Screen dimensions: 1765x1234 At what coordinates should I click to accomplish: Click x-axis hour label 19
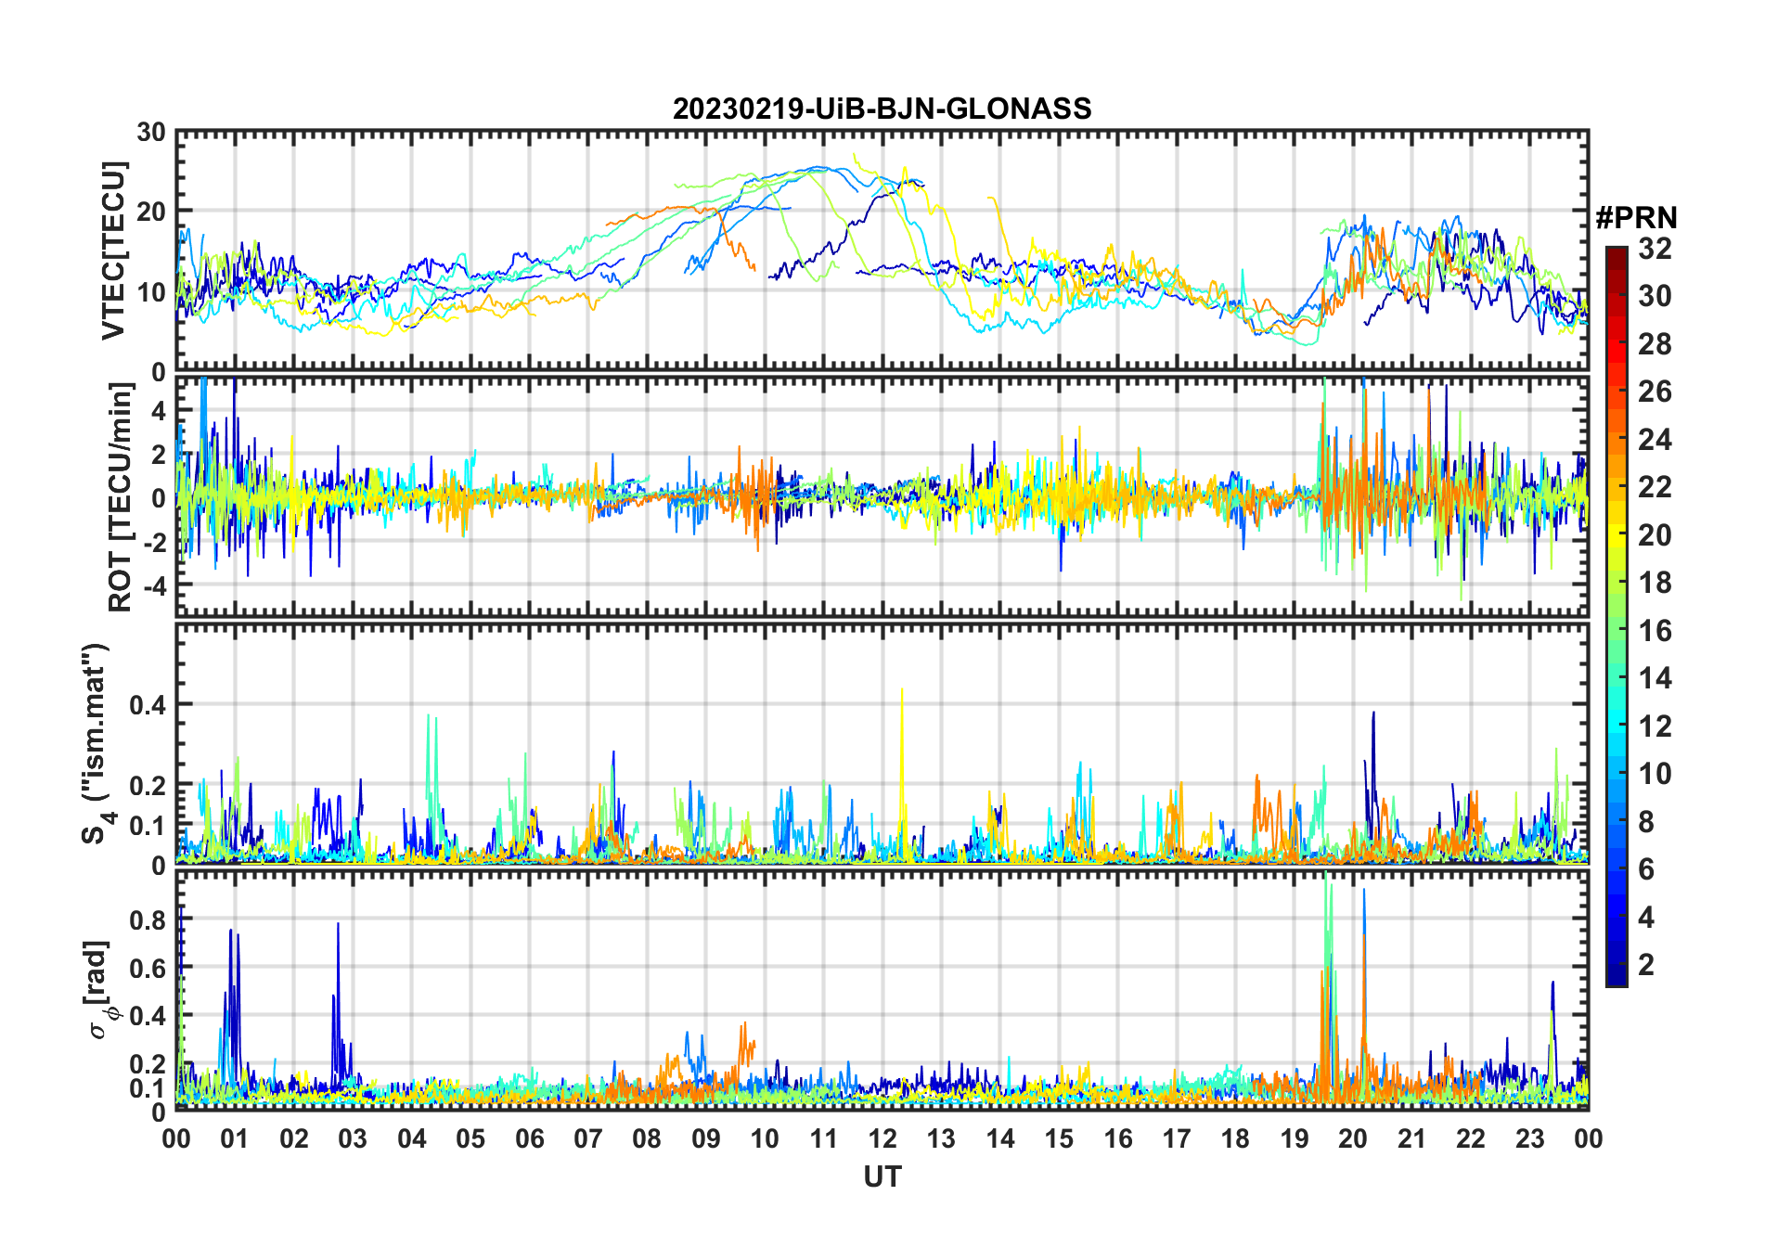point(1295,1139)
